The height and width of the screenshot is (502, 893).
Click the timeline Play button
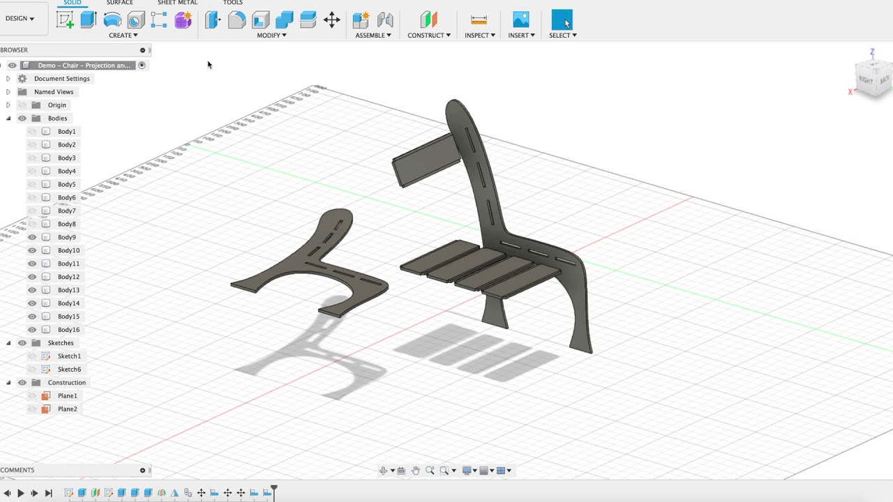coord(20,494)
